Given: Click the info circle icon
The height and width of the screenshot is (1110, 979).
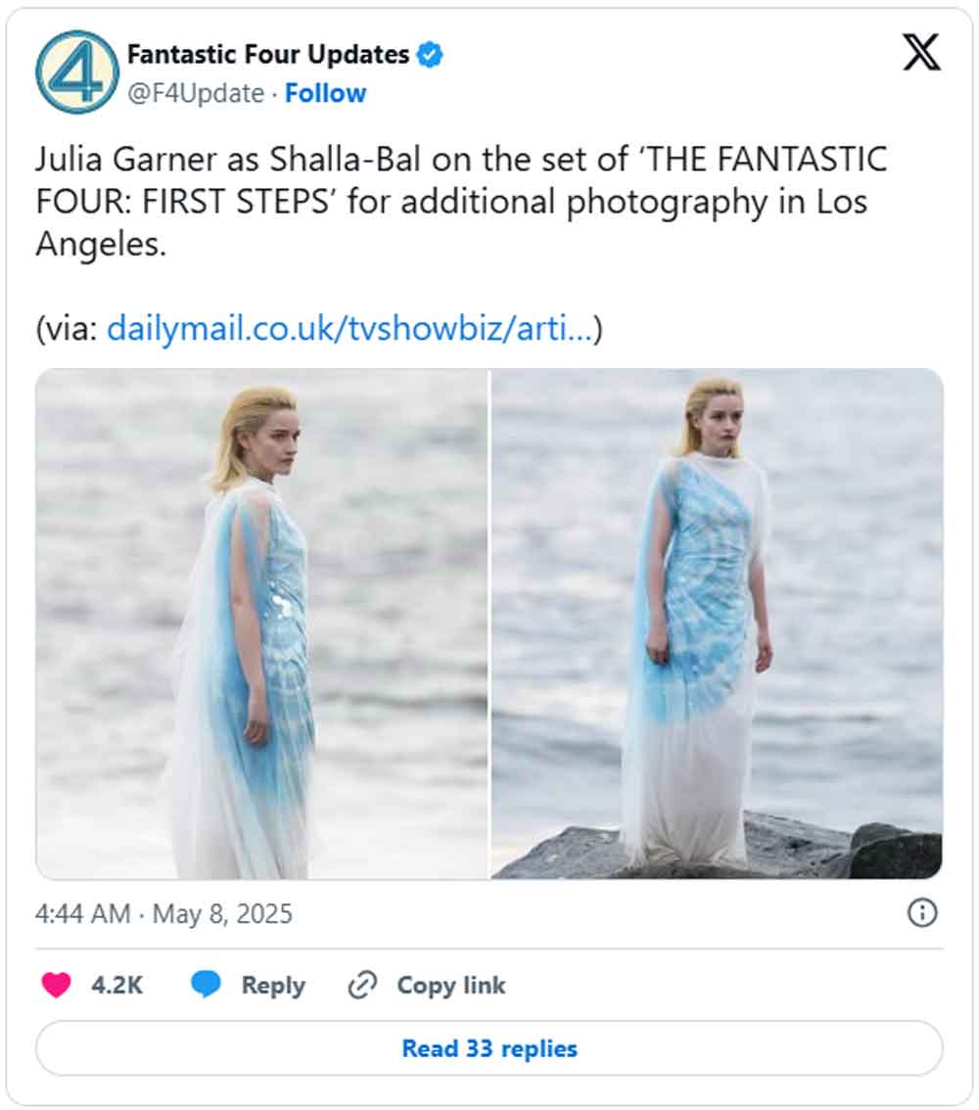Looking at the screenshot, I should 922,913.
